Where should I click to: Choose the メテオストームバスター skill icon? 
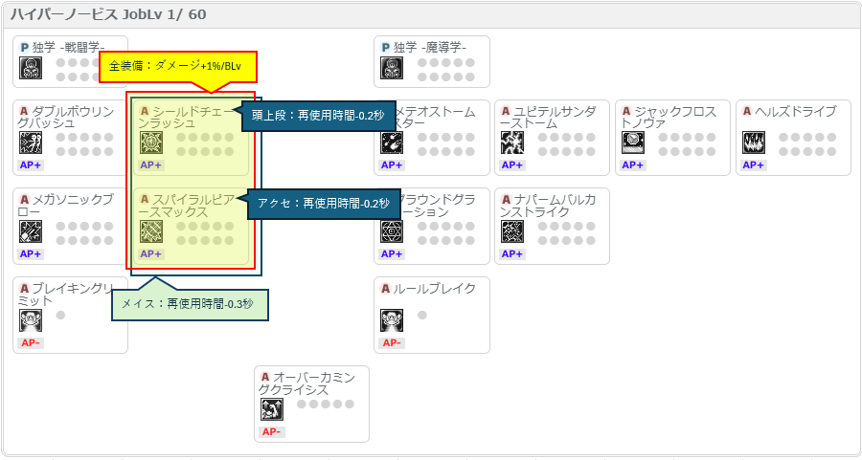point(392,142)
